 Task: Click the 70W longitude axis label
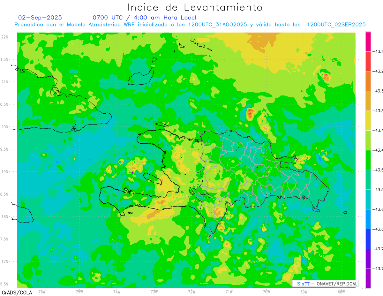(267, 291)
